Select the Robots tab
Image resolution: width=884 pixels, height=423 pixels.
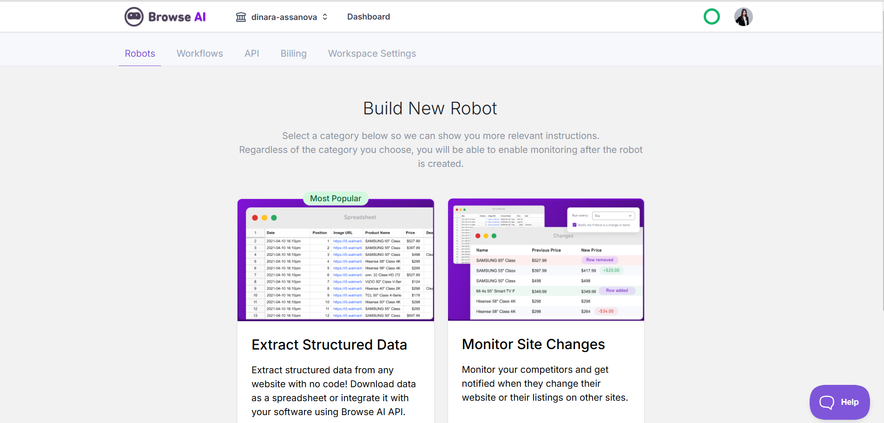point(139,53)
